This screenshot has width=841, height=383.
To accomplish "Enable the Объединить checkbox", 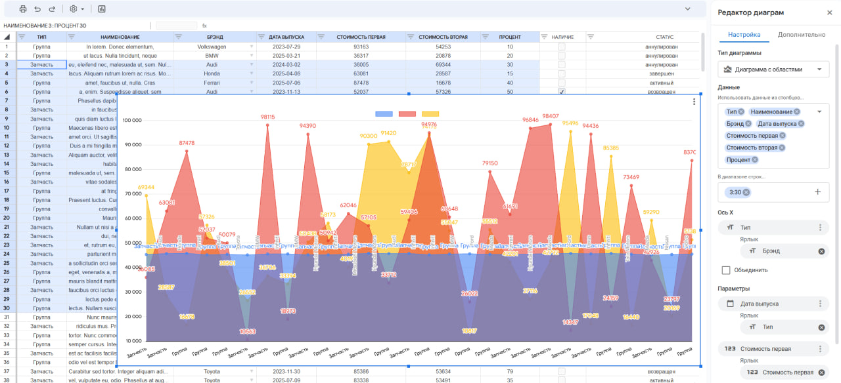I will coord(726,270).
